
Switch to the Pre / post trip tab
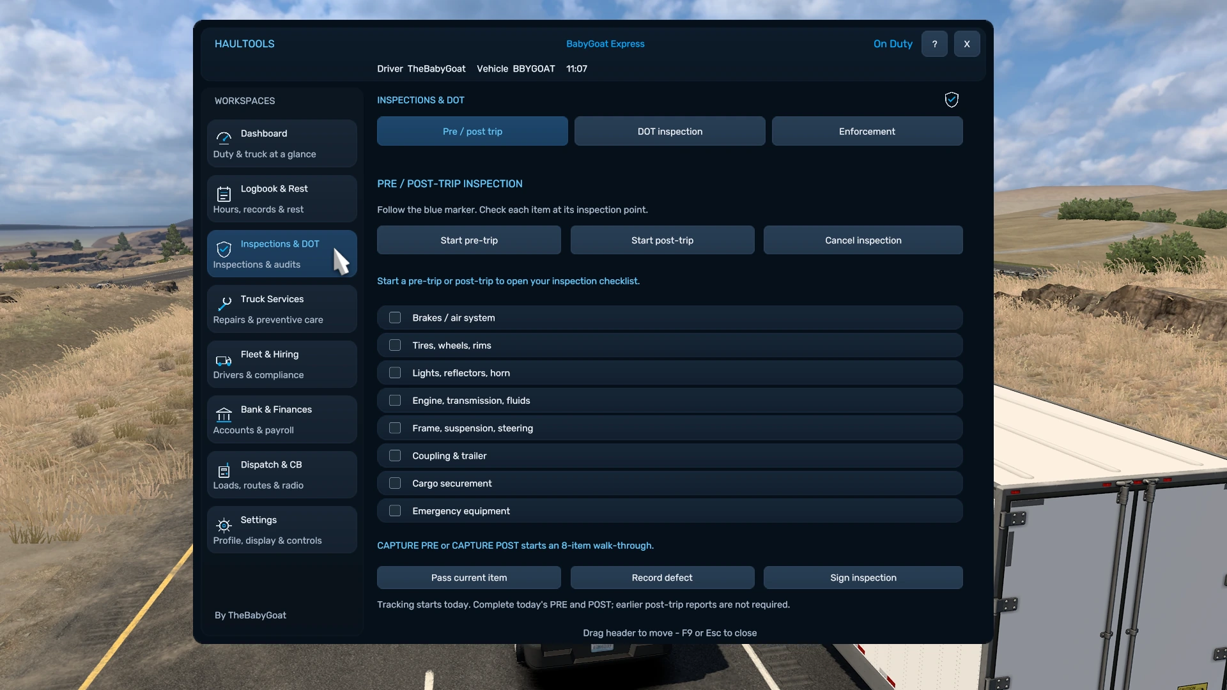[x=472, y=131]
